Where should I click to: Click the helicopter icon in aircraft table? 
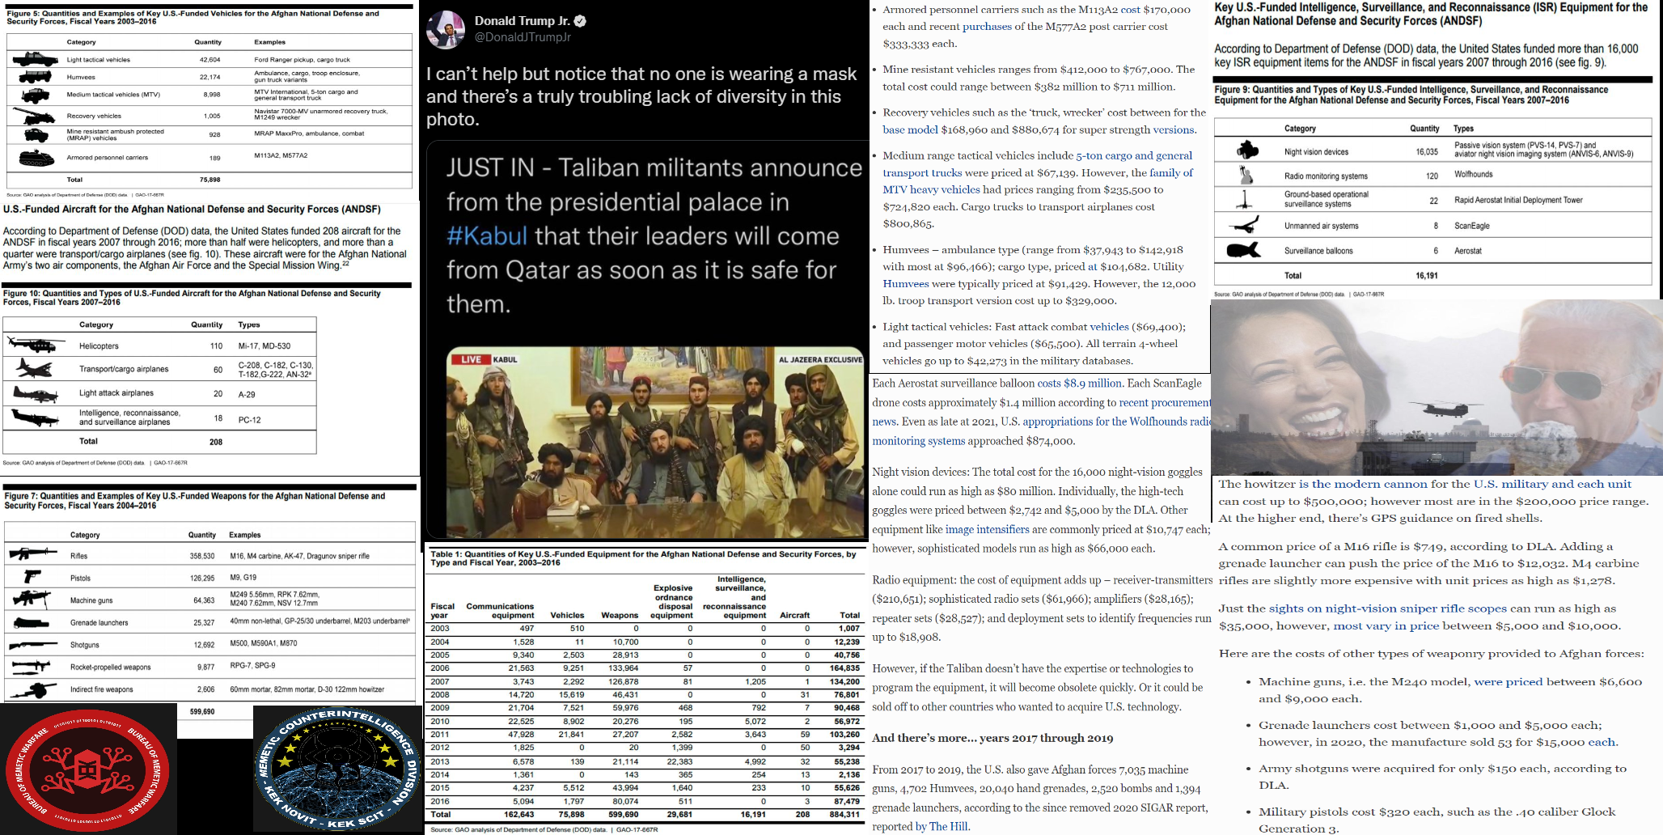(x=36, y=345)
